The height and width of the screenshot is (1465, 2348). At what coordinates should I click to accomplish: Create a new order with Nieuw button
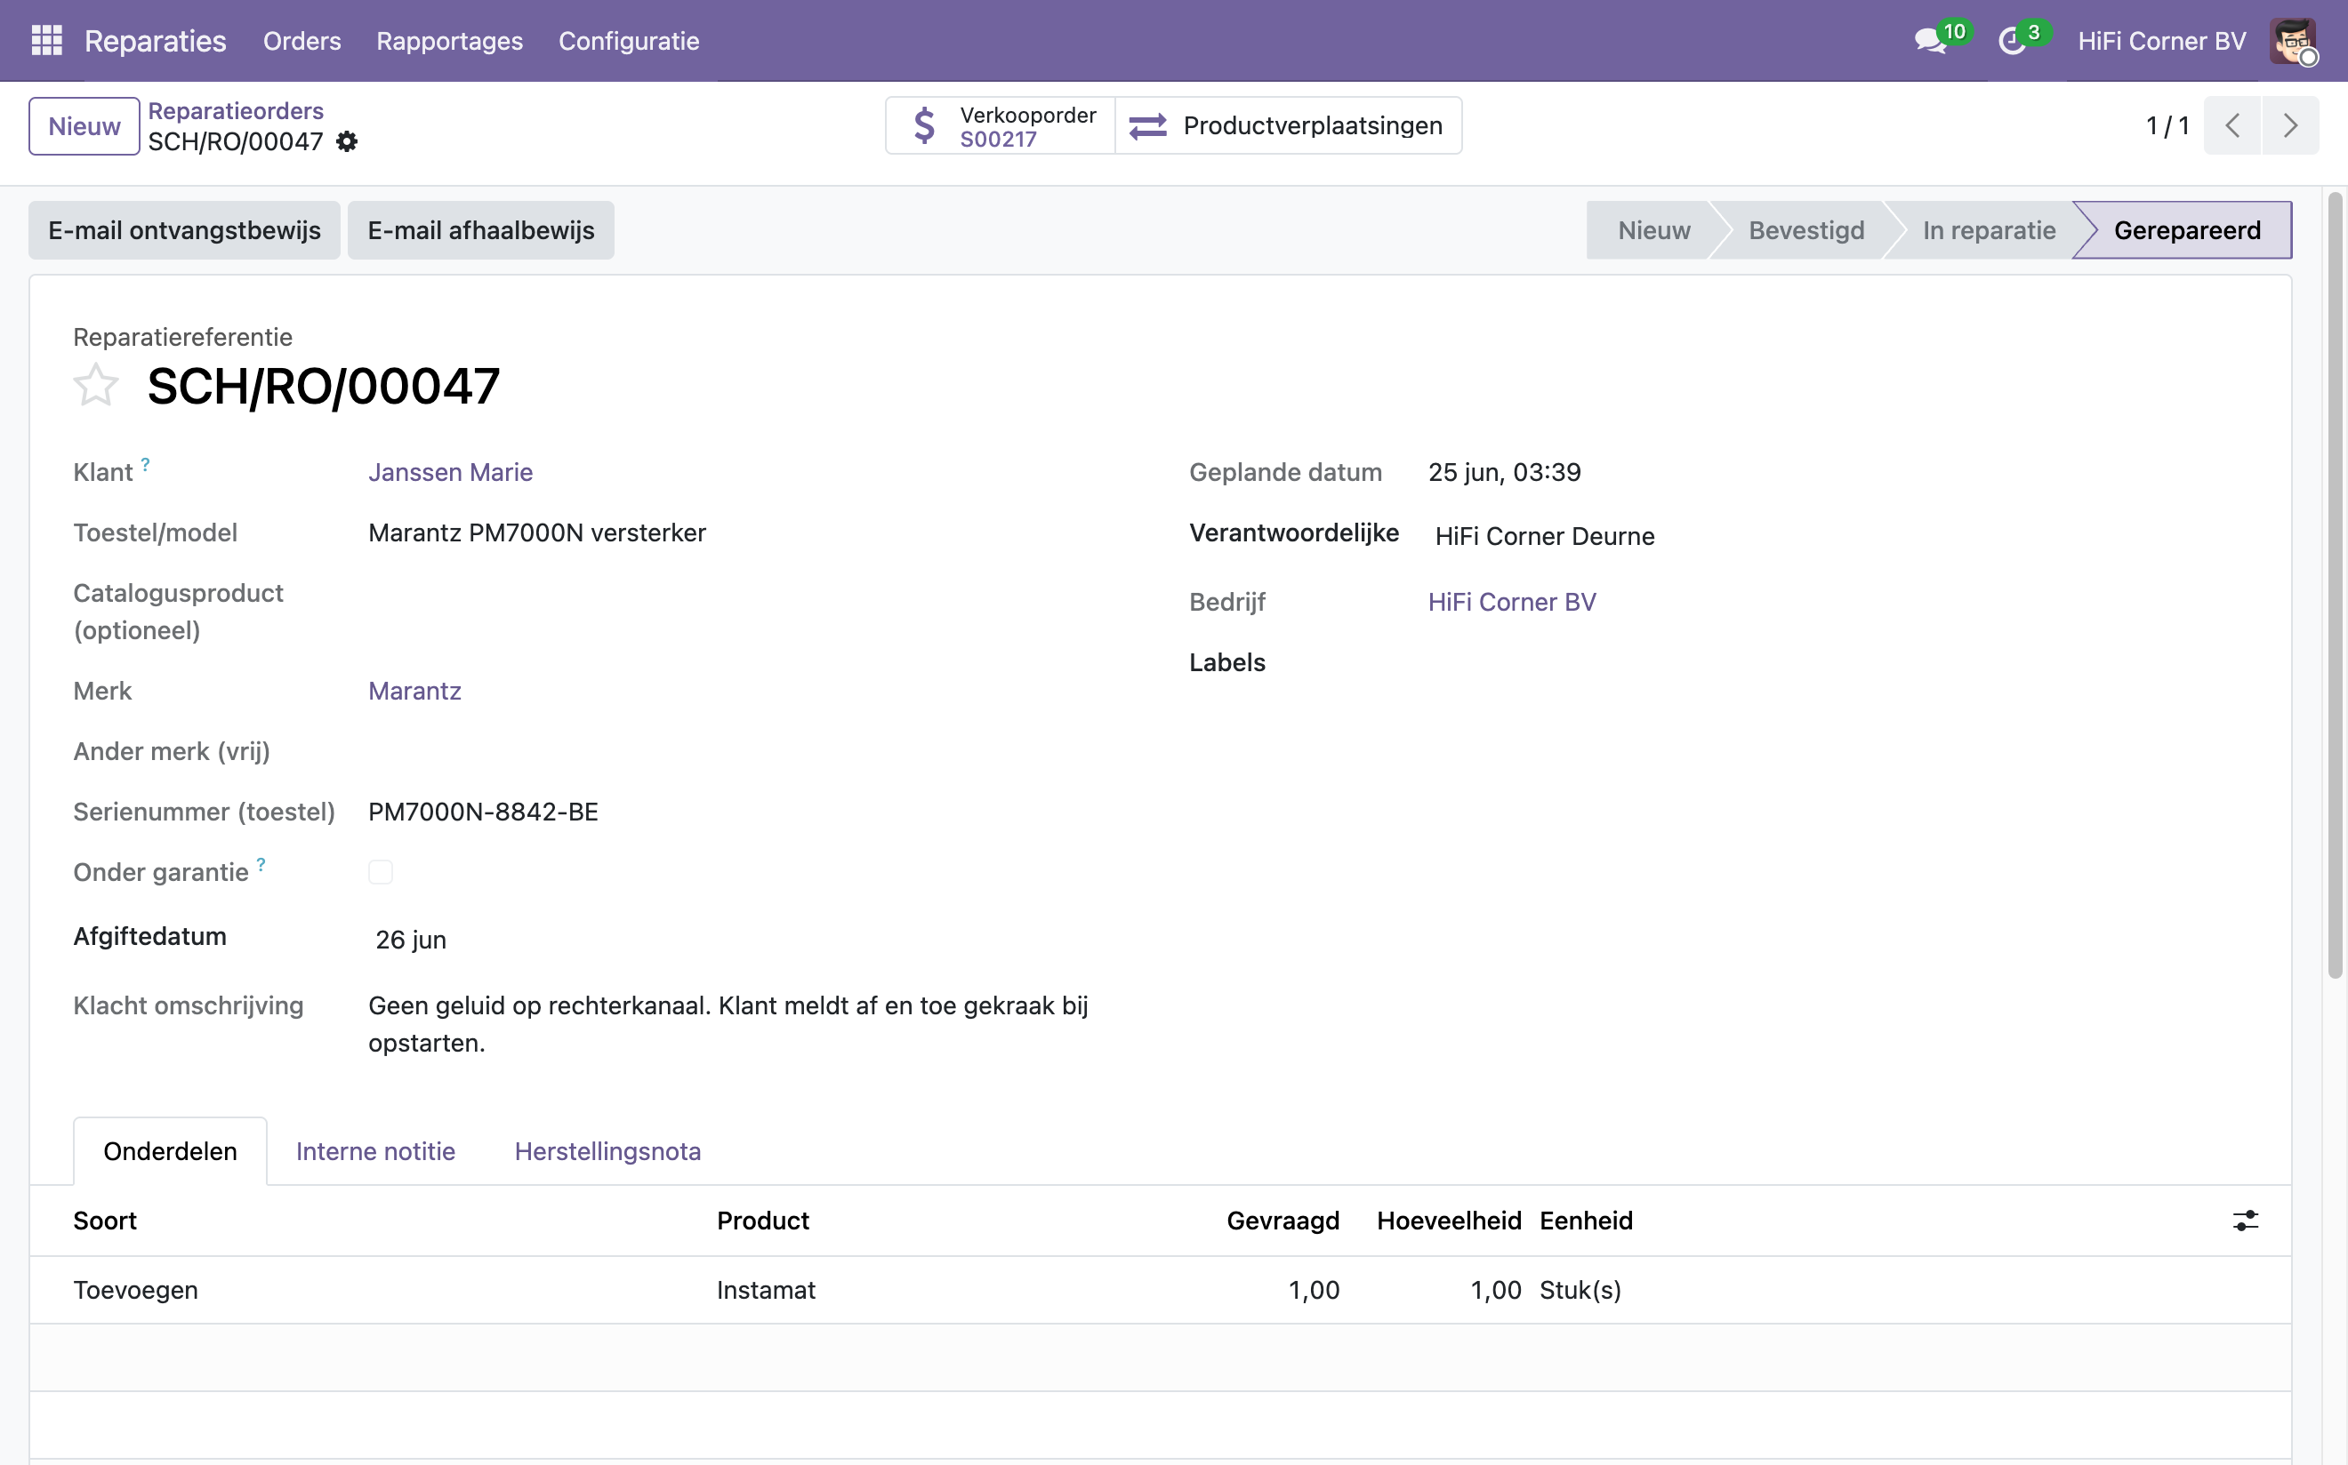pos(84,126)
